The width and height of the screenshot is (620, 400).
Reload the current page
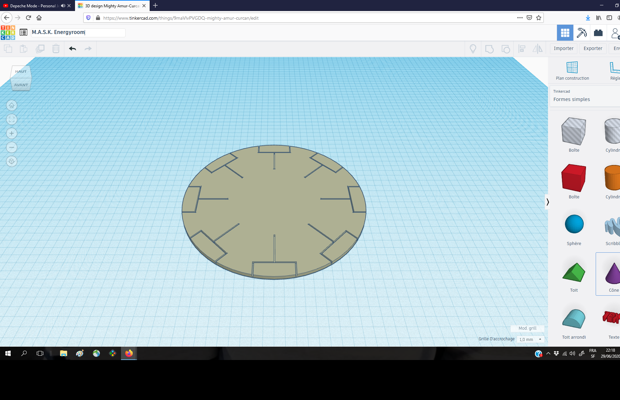(x=28, y=18)
